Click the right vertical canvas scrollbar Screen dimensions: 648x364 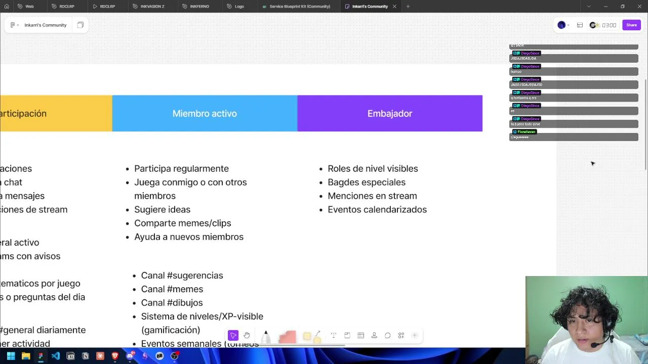pyautogui.click(x=645, y=124)
